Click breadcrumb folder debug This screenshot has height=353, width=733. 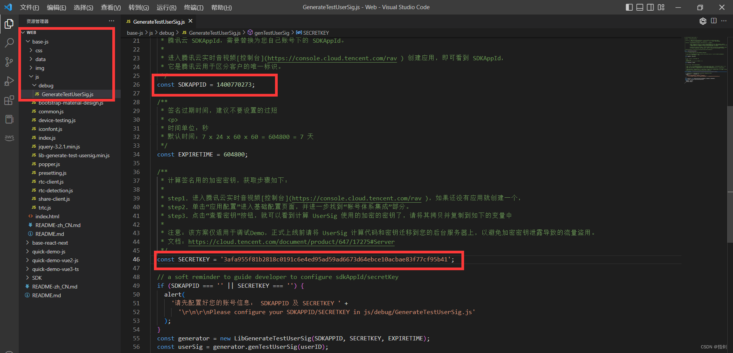tap(167, 33)
